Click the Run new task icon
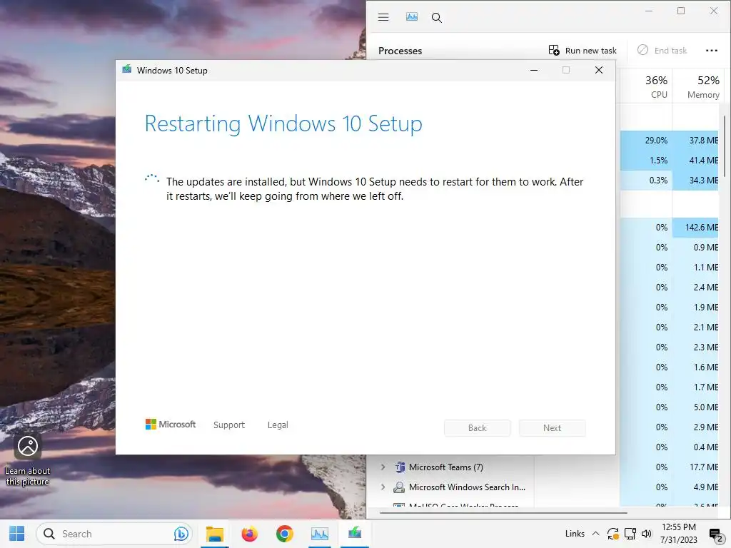731x548 pixels. 554,51
